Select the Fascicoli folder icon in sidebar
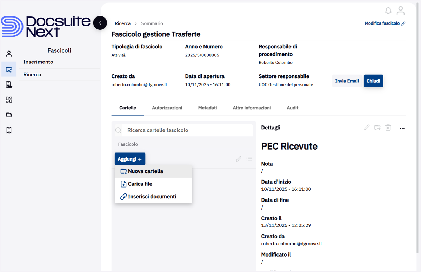The height and width of the screenshot is (272, 421). (x=9, y=69)
